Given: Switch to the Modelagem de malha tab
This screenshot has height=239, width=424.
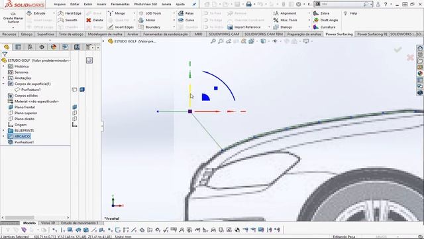Looking at the screenshot, I should pos(105,34).
